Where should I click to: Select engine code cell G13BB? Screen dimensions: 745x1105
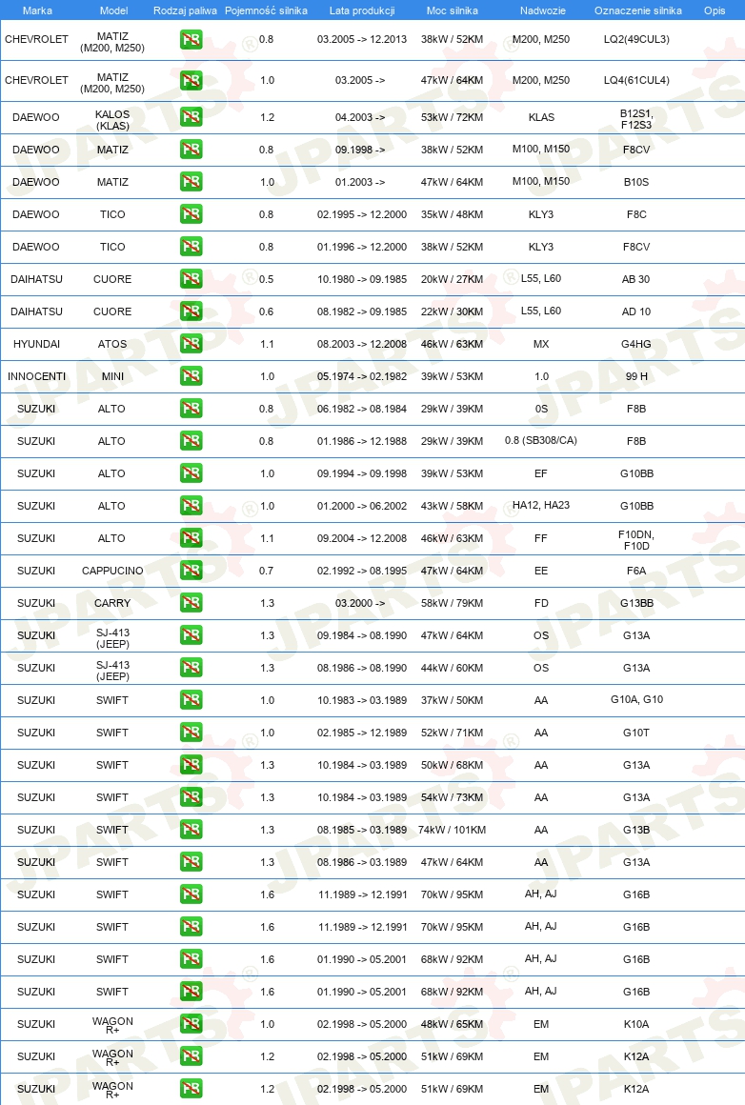pyautogui.click(x=636, y=603)
